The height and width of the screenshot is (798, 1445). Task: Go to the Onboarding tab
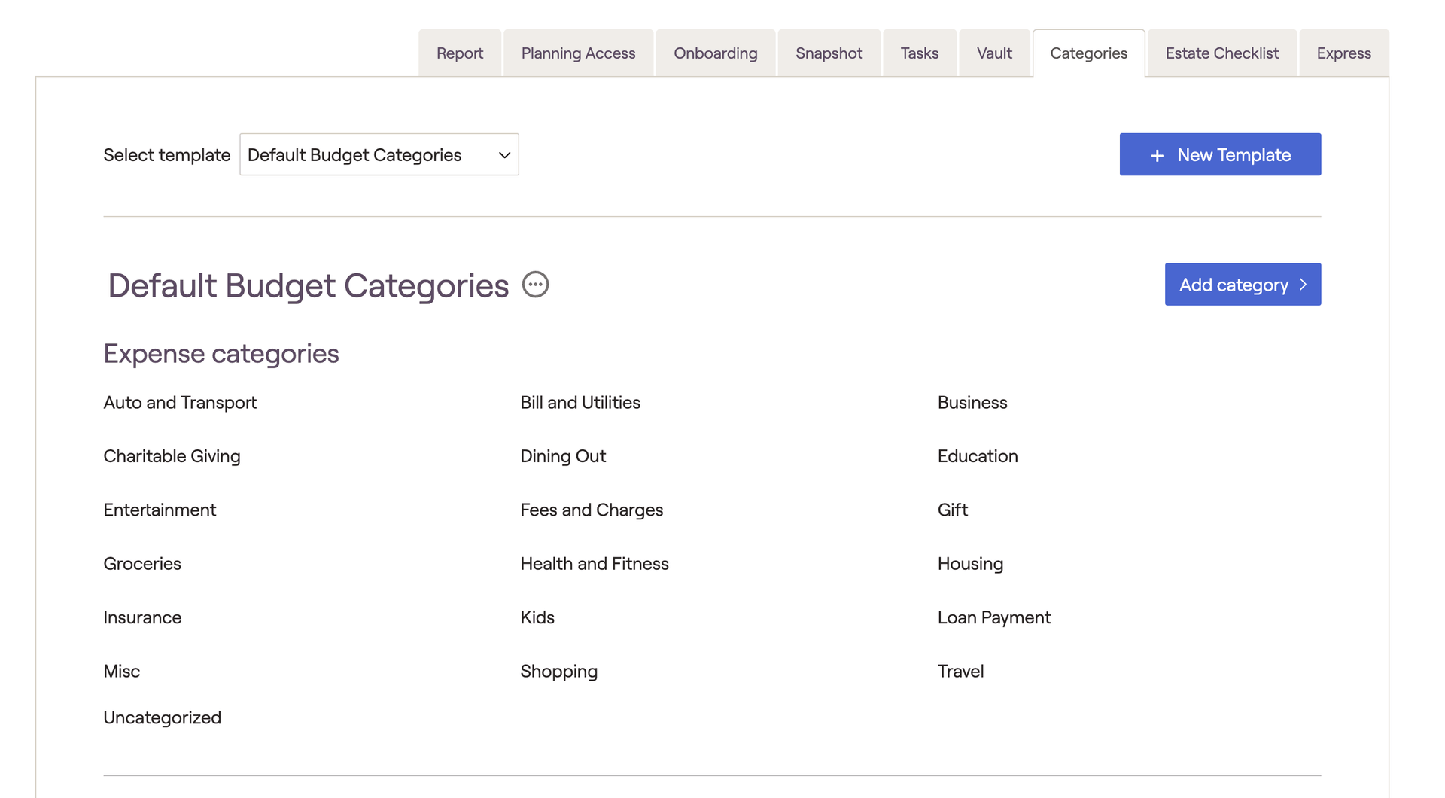coord(715,53)
